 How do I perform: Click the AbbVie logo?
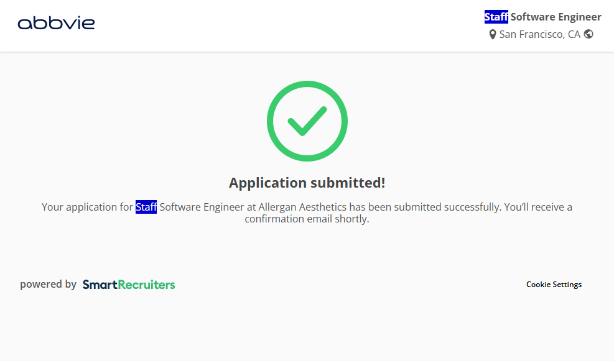tap(57, 24)
